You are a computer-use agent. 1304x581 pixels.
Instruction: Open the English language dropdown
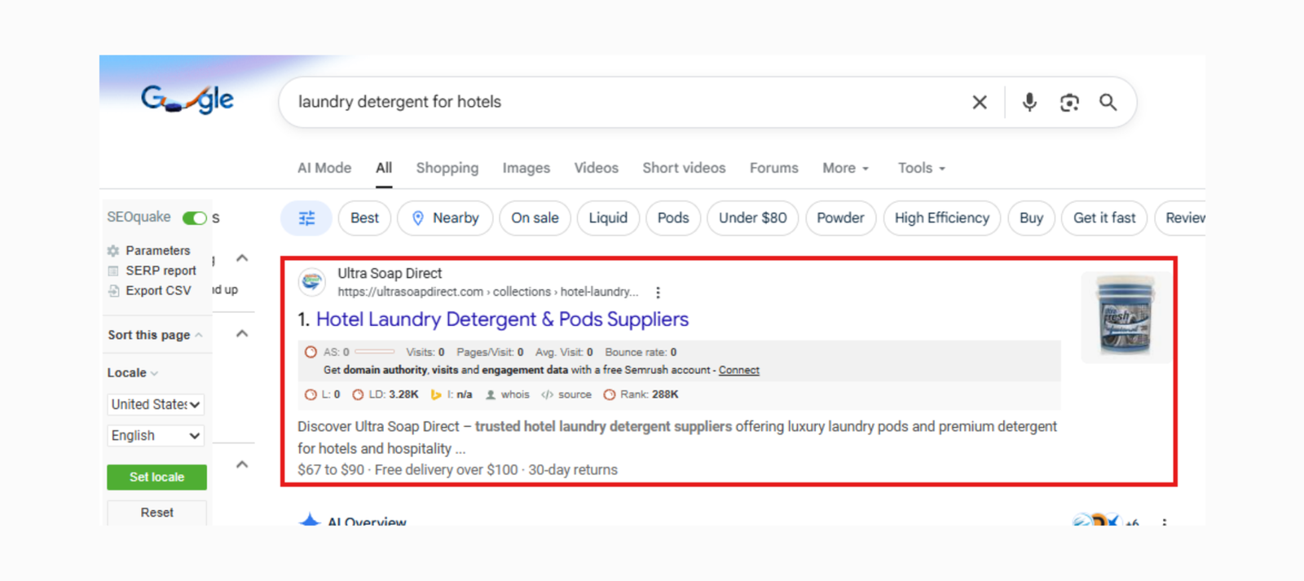click(x=155, y=436)
